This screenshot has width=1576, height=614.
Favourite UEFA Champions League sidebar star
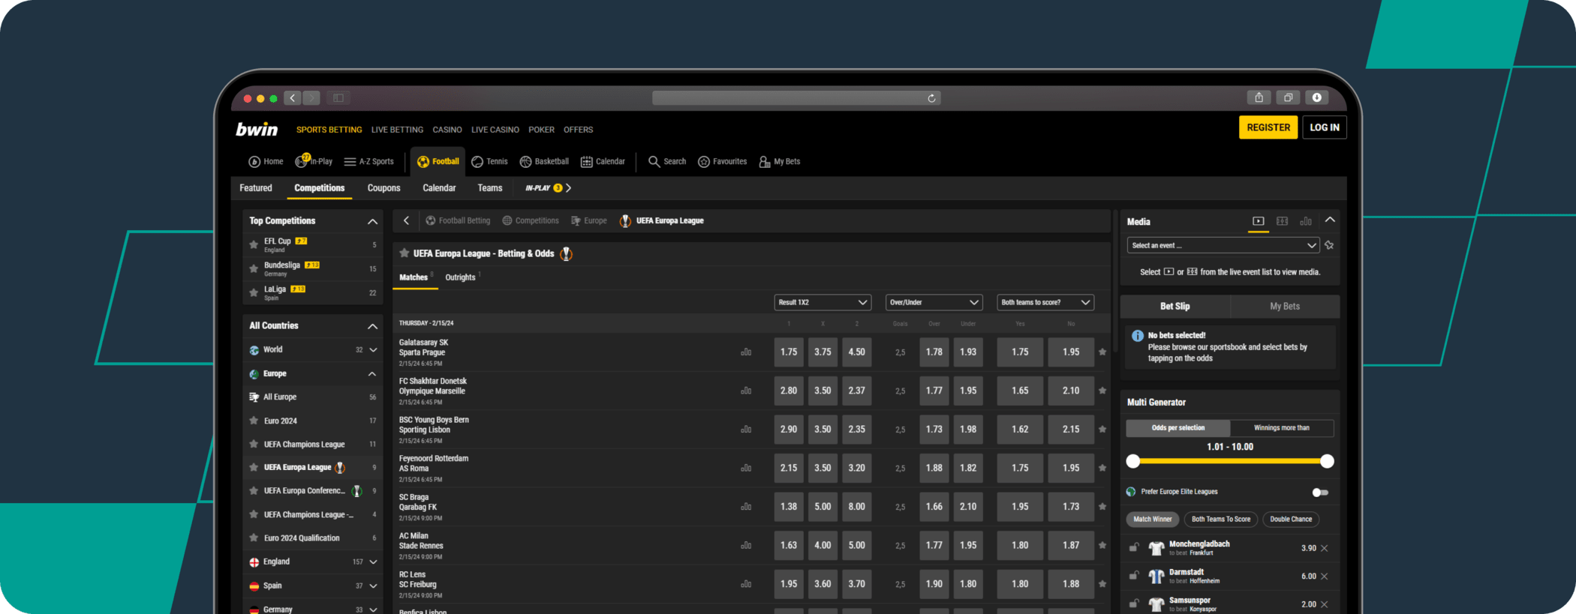[x=254, y=445]
